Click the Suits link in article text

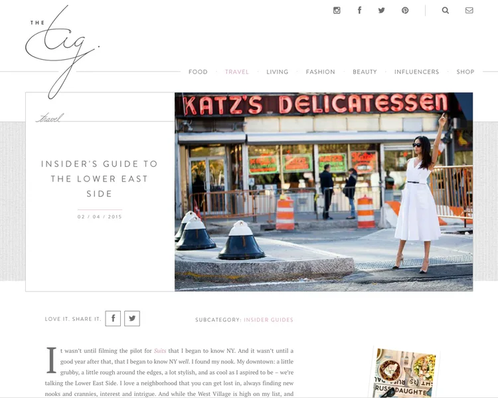160,351
